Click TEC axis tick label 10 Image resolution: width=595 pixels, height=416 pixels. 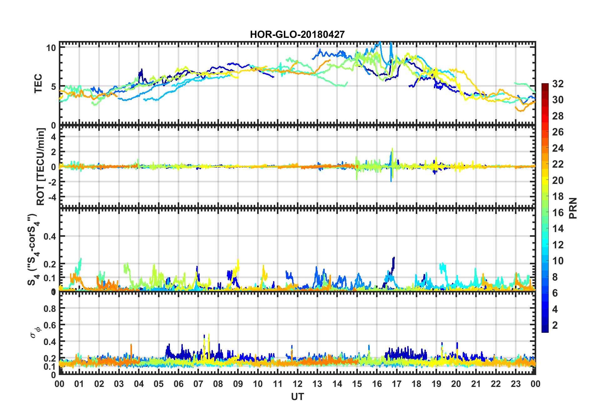pyautogui.click(x=51, y=48)
